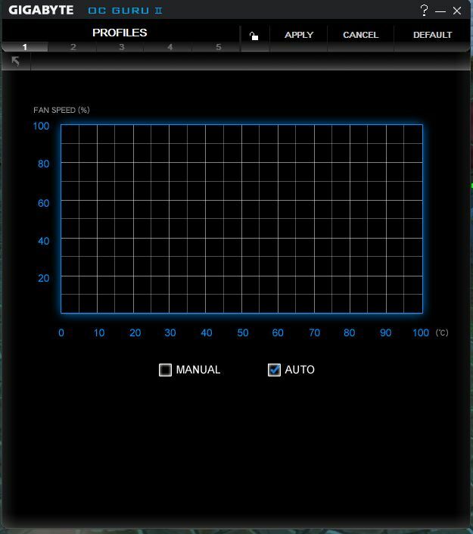Enable the MANUAL fan checkbox
The width and height of the screenshot is (473, 534).
point(166,370)
